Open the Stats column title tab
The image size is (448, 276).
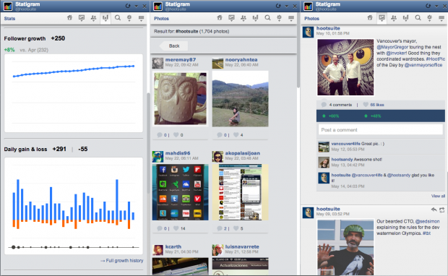tap(9, 19)
